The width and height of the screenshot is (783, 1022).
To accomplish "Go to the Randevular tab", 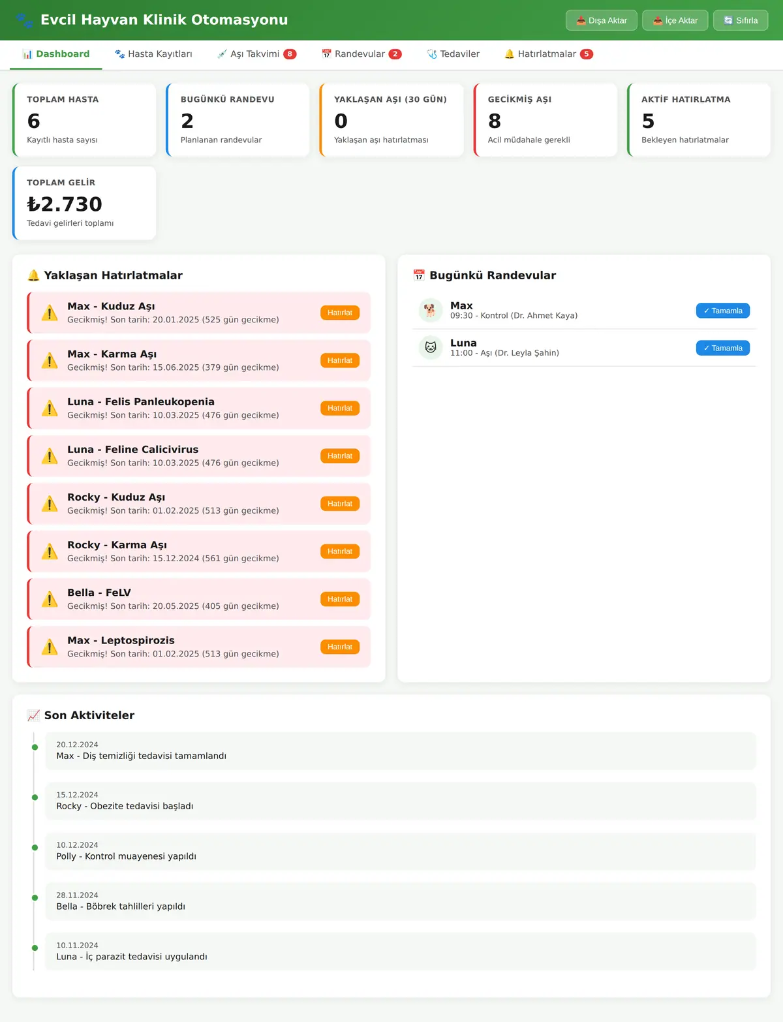I will [361, 54].
